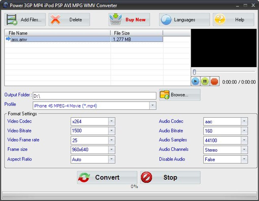Screen dimensions: 259x201
Task: Click the black video preview area
Action: 224,48
